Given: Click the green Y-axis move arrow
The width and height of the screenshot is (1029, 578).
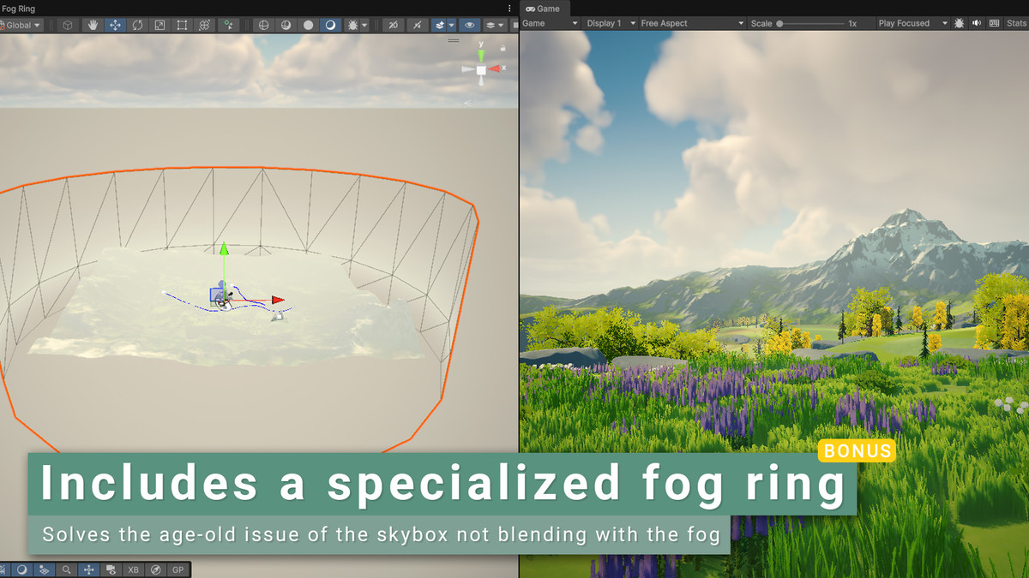Looking at the screenshot, I should [224, 249].
